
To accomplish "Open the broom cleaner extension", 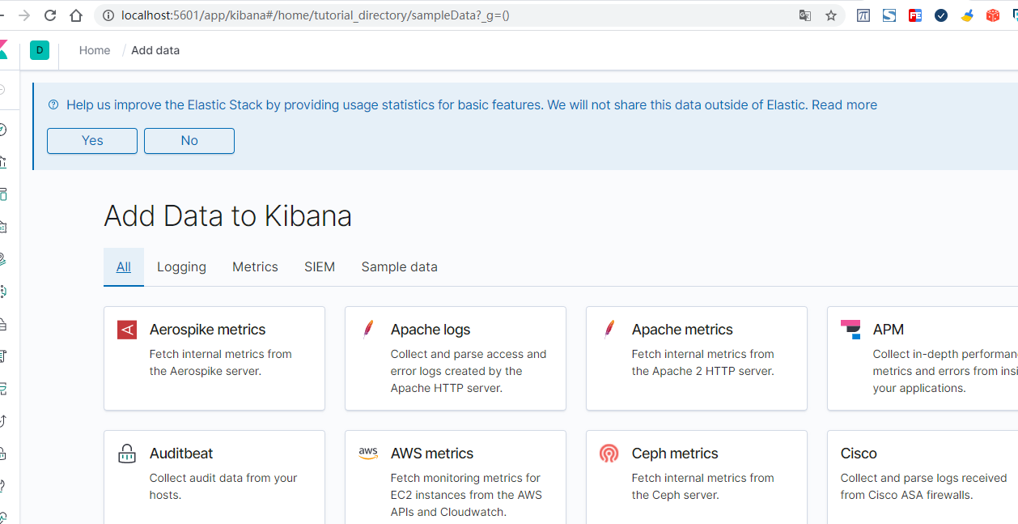I will point(967,15).
